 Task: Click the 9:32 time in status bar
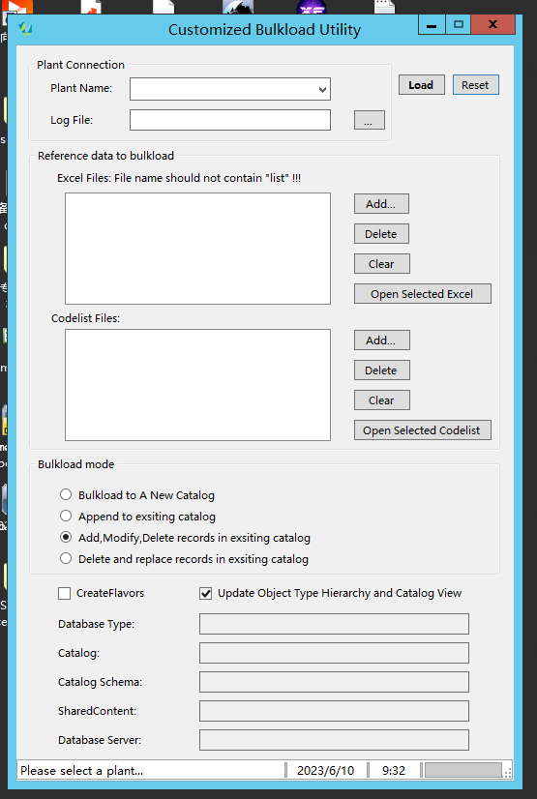(x=394, y=770)
